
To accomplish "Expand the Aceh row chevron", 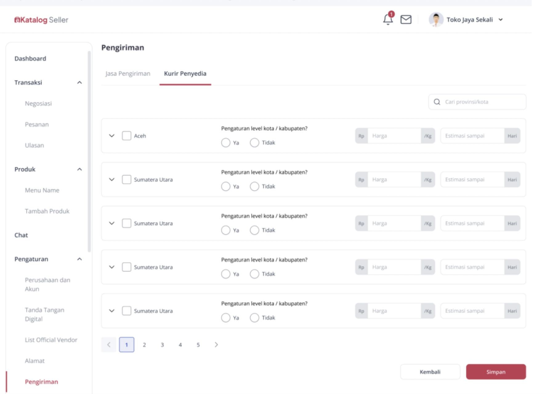I will [x=112, y=136].
